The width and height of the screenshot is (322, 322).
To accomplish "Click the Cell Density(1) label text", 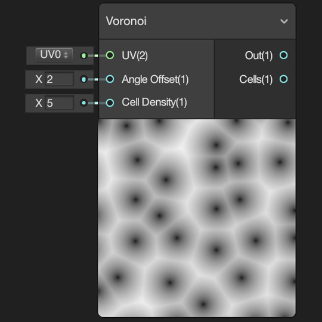I will coord(154,103).
